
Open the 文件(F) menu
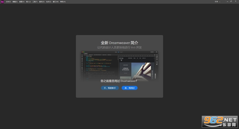tap(8, 2)
